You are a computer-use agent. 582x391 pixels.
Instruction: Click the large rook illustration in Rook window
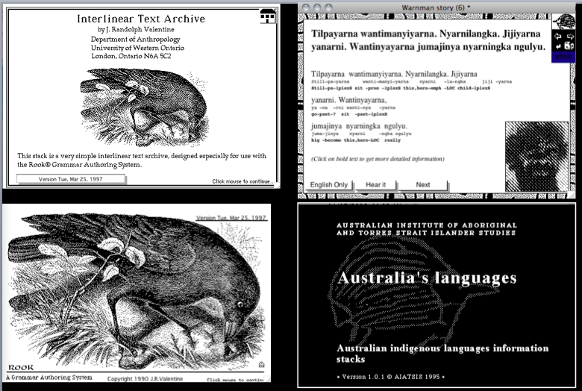(x=136, y=292)
